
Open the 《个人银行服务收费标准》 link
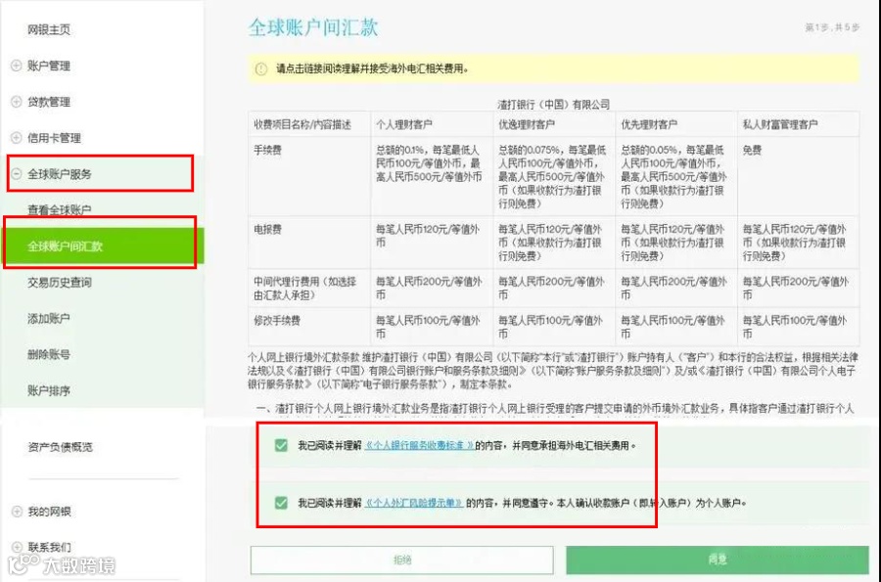[x=419, y=446]
